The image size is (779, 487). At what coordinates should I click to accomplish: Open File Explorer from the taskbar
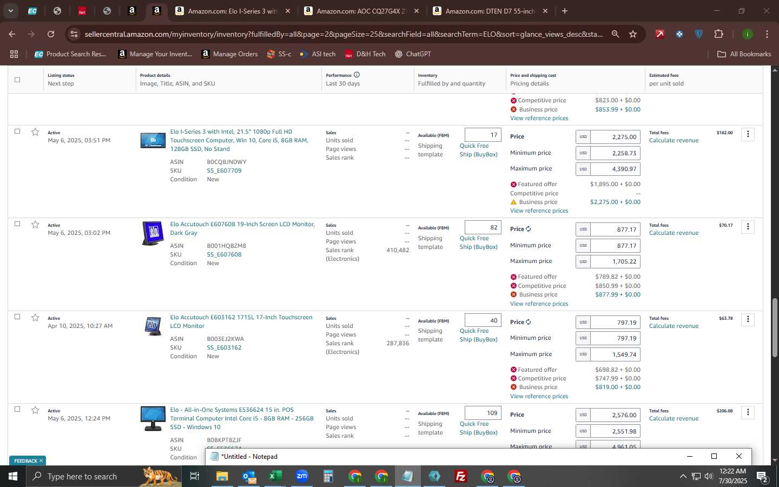[x=222, y=476]
